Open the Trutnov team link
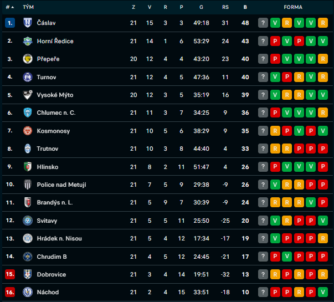Screen dimensions: 334x302 [x=47, y=149]
